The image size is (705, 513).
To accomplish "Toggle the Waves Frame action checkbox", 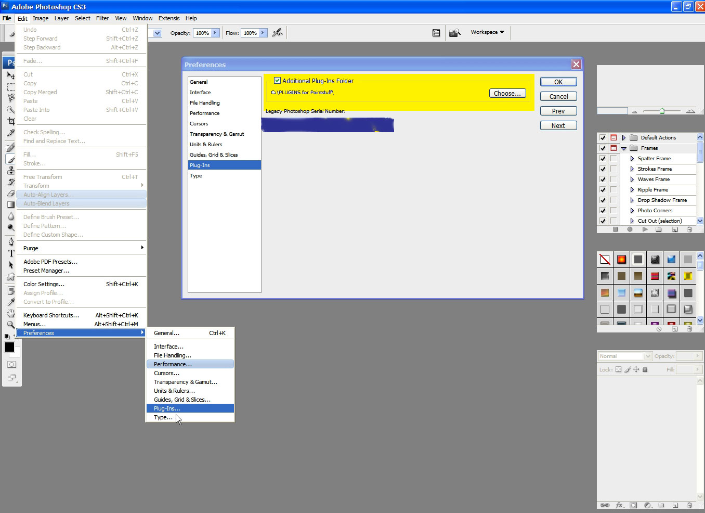I will pos(603,179).
